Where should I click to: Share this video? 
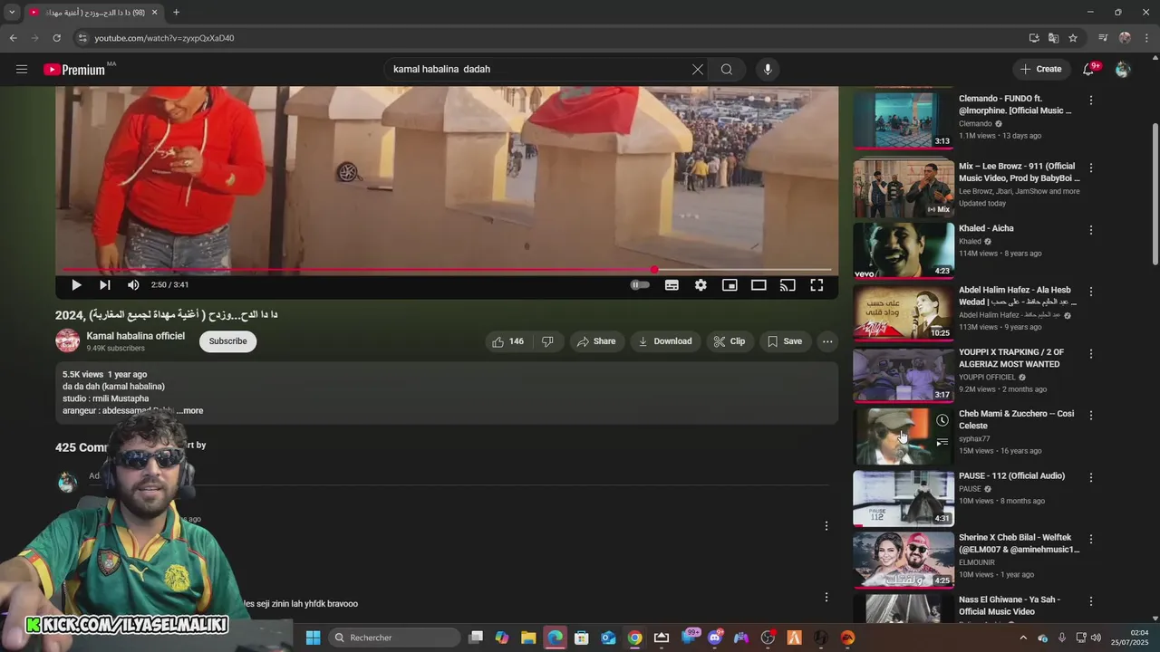[x=596, y=341]
